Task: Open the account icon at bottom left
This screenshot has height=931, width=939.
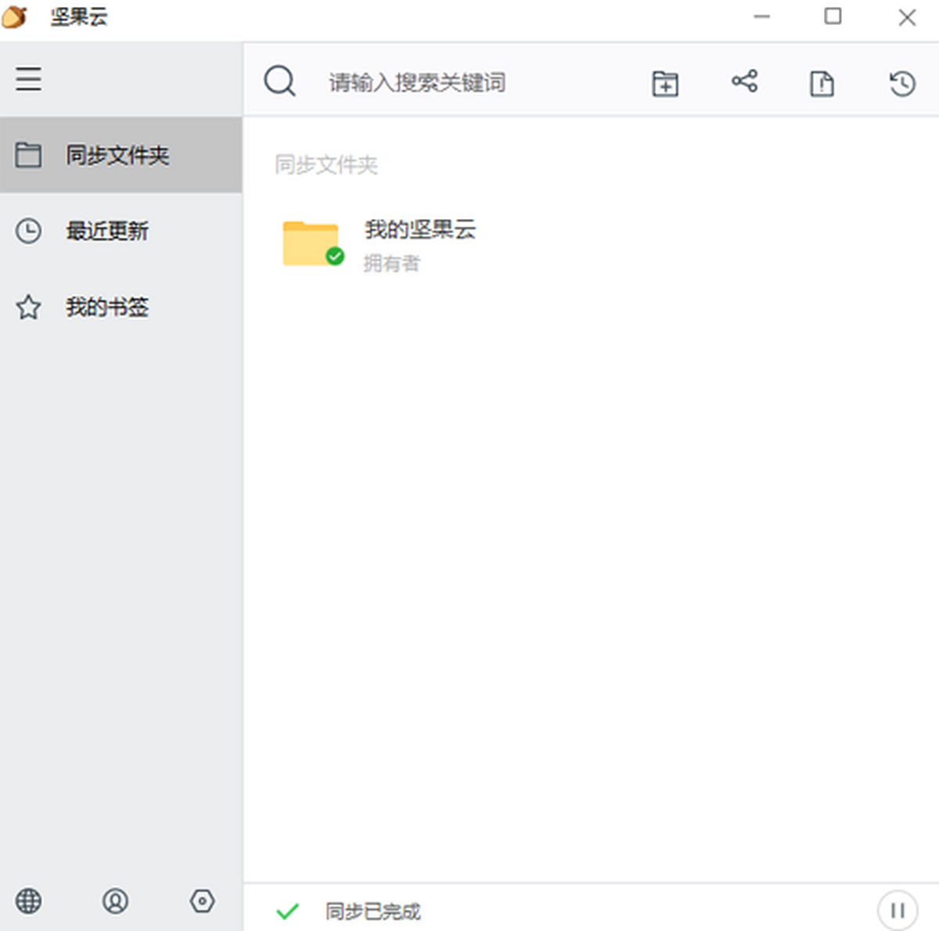Action: [116, 901]
